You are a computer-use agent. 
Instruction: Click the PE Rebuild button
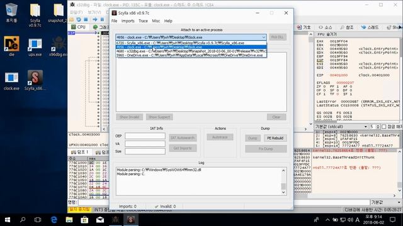tap(275, 138)
